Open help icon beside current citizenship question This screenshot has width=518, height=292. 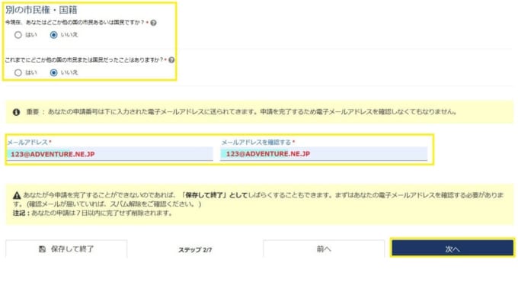tap(153, 23)
